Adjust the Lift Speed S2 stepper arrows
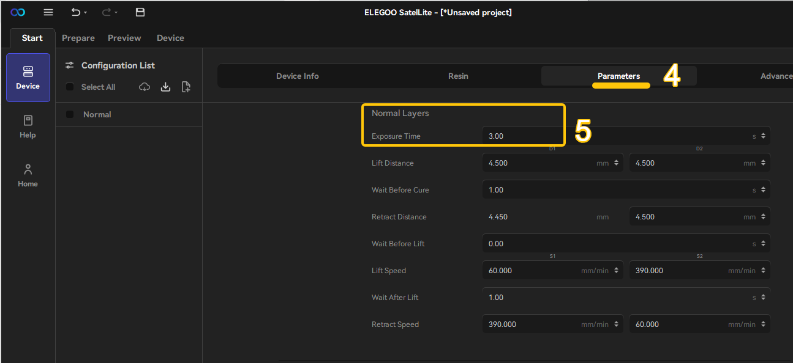This screenshot has height=363, width=793. (x=763, y=271)
